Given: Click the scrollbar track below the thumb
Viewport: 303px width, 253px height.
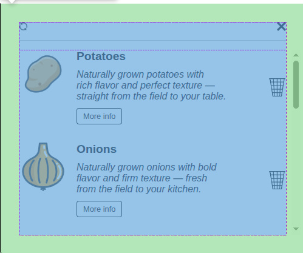Looking at the screenshot, I should click(x=296, y=166).
